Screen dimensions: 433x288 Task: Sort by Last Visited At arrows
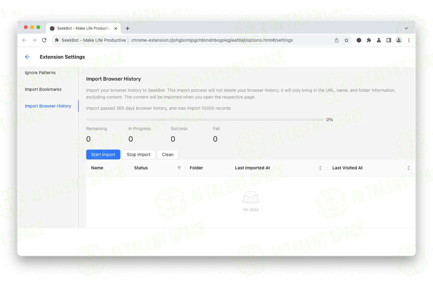pos(409,168)
